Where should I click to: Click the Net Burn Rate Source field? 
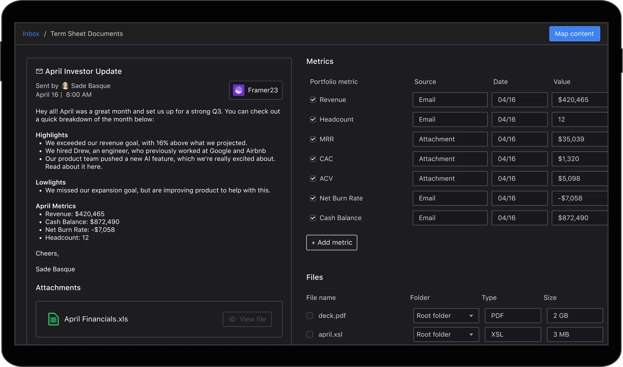450,198
